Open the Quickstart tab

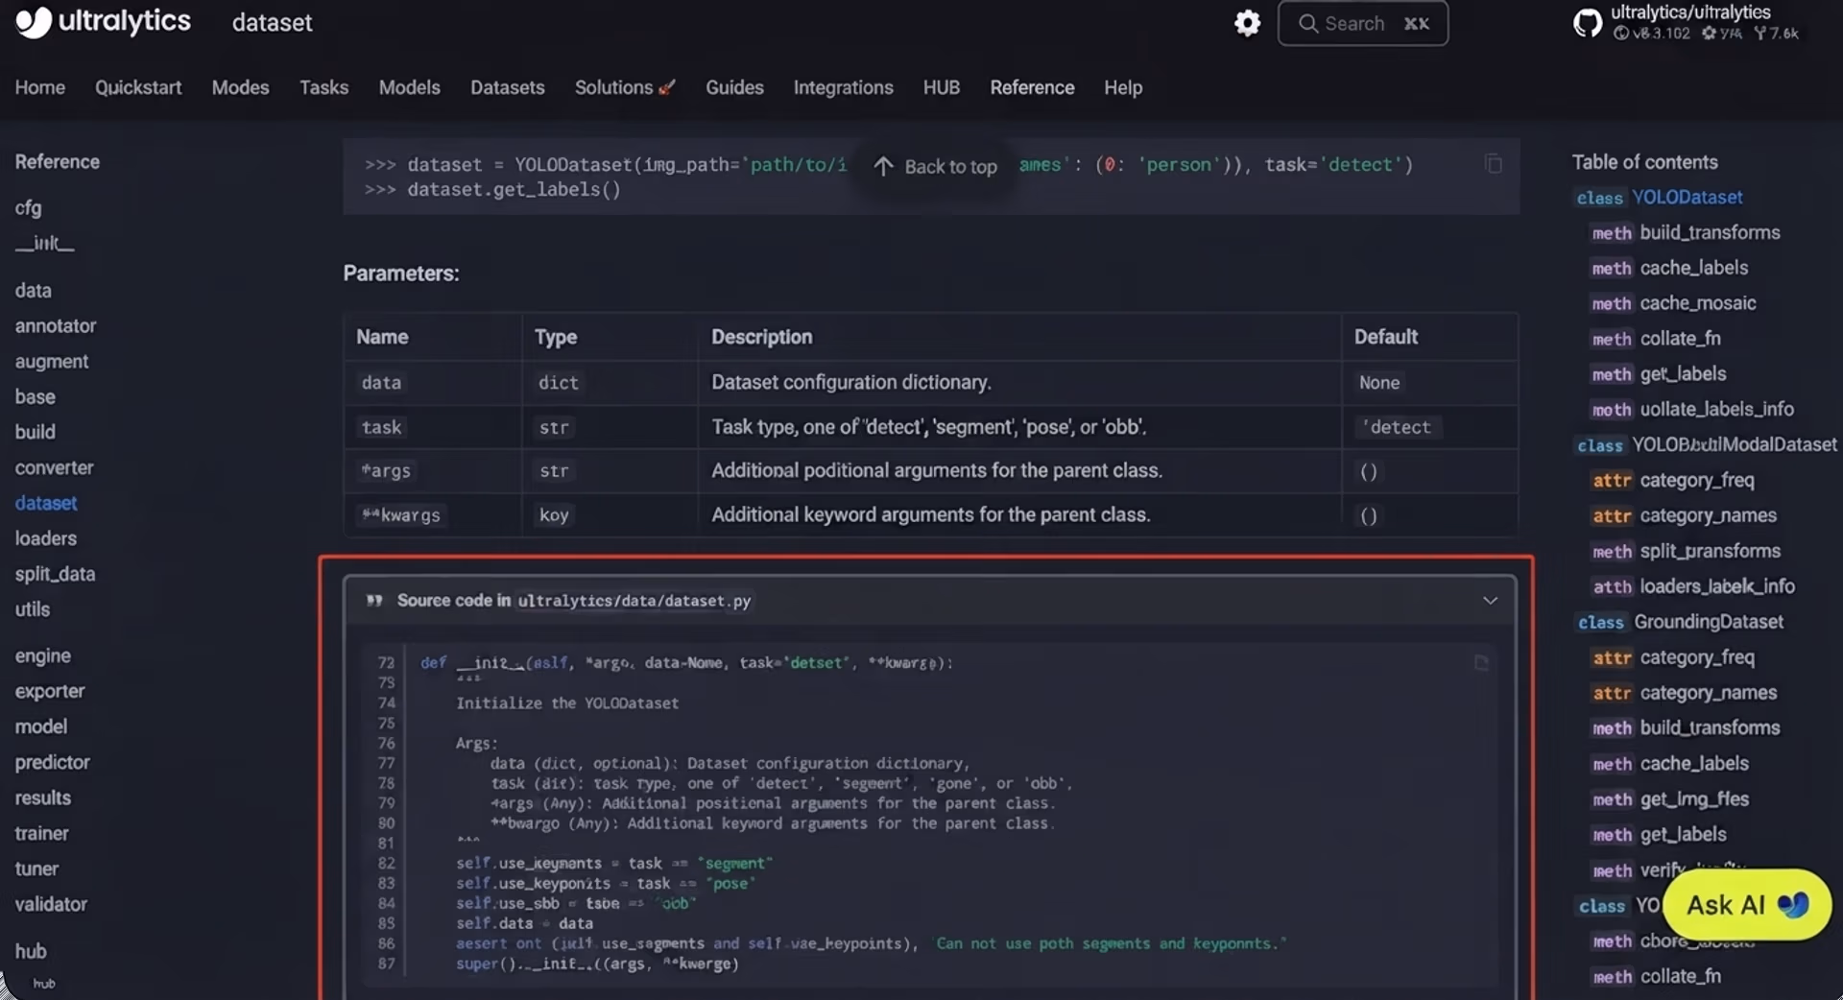[x=138, y=87]
